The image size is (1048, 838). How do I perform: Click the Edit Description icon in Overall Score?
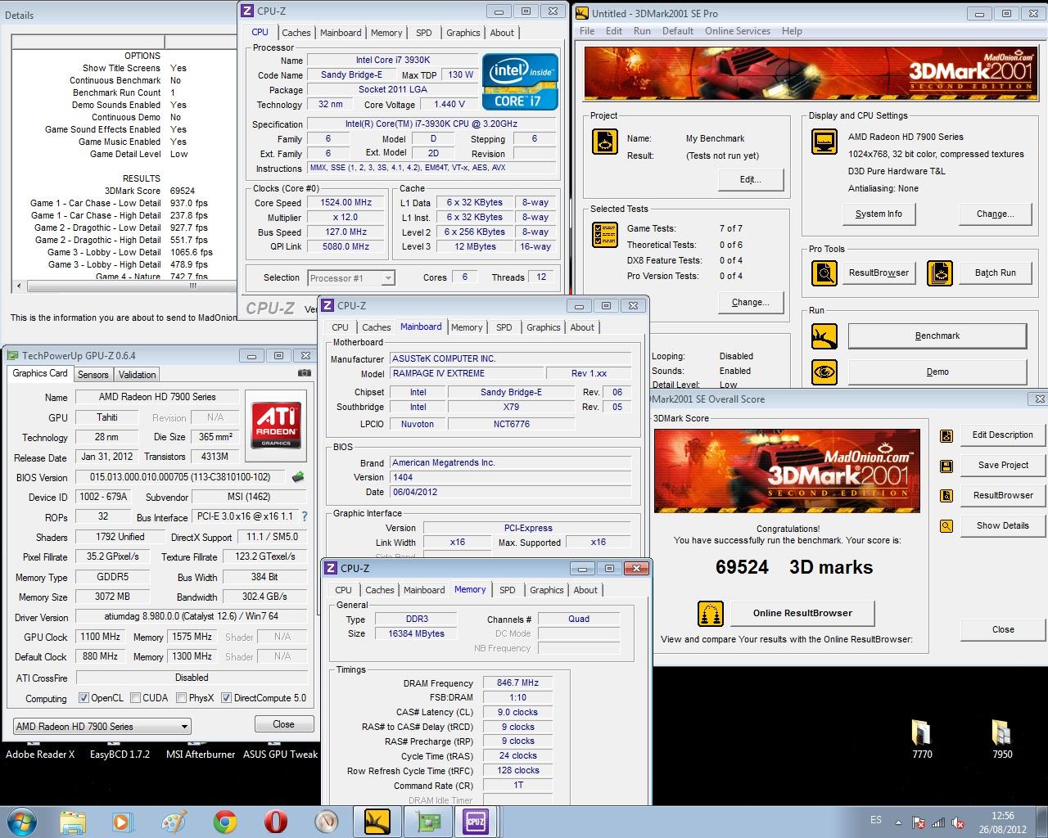click(x=946, y=435)
